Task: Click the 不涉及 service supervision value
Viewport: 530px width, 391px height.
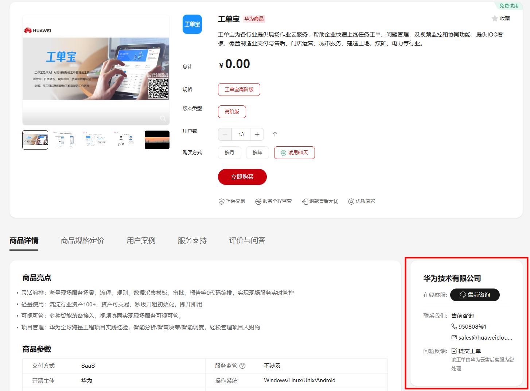Action: pyautogui.click(x=273, y=366)
